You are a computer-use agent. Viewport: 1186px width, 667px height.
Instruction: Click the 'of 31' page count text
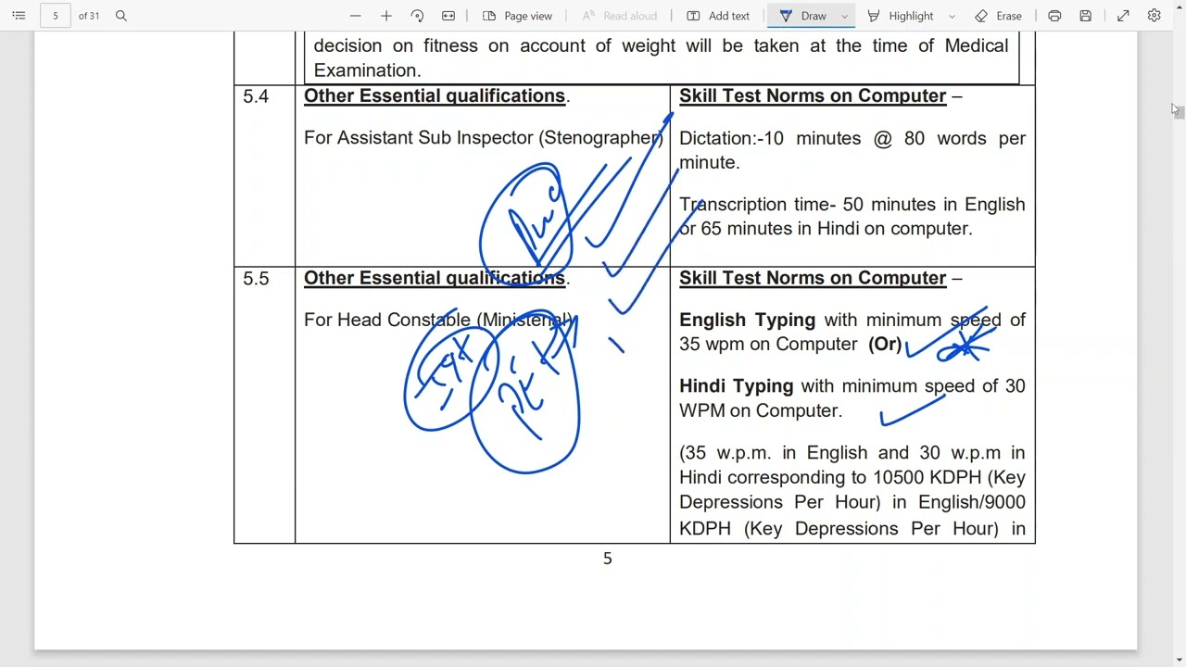[89, 16]
